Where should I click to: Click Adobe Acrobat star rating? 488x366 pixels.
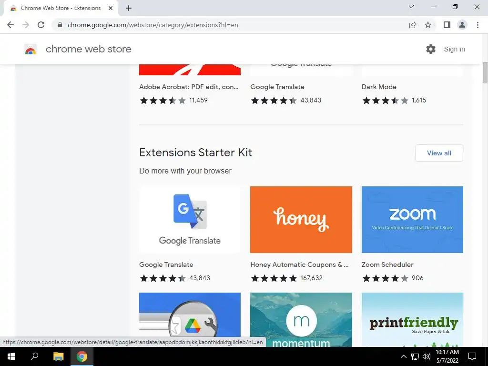(163, 101)
